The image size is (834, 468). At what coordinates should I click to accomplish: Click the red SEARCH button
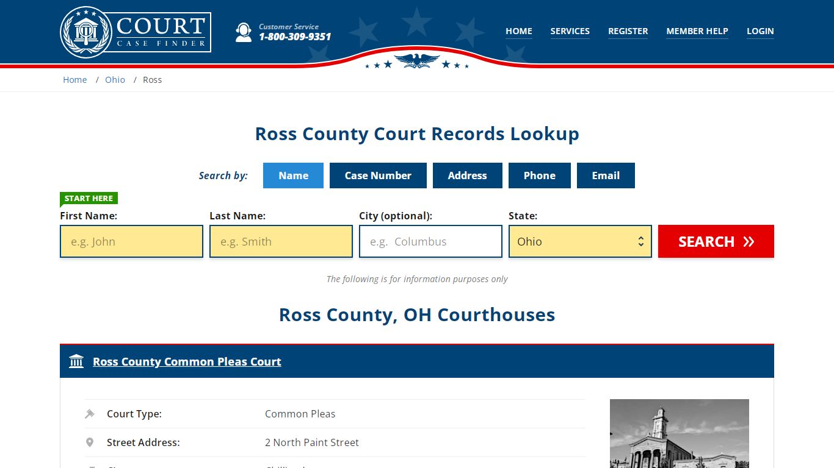(x=716, y=241)
